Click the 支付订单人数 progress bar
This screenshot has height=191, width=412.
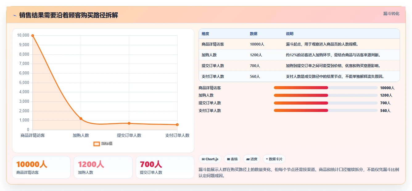click(x=326, y=110)
